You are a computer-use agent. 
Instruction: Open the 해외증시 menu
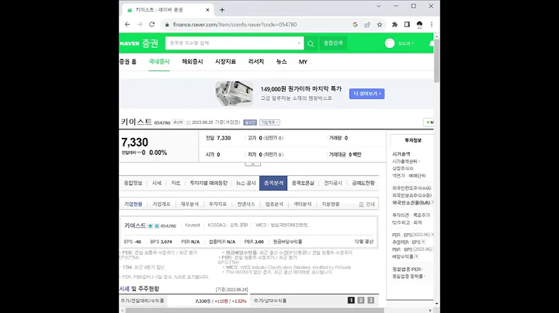point(193,62)
